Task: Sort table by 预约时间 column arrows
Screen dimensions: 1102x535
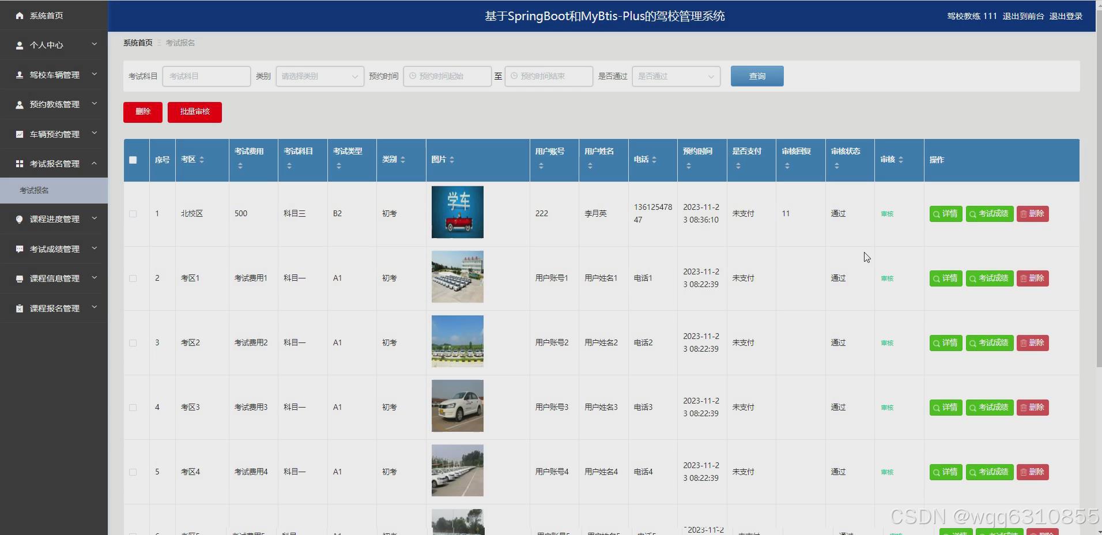Action: pos(689,166)
